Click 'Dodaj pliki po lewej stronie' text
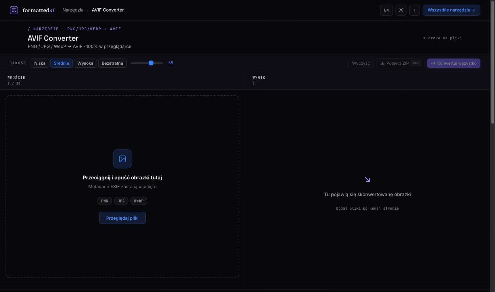 pos(368,208)
